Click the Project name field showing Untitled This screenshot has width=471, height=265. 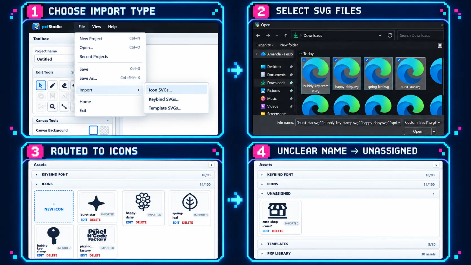click(x=54, y=59)
